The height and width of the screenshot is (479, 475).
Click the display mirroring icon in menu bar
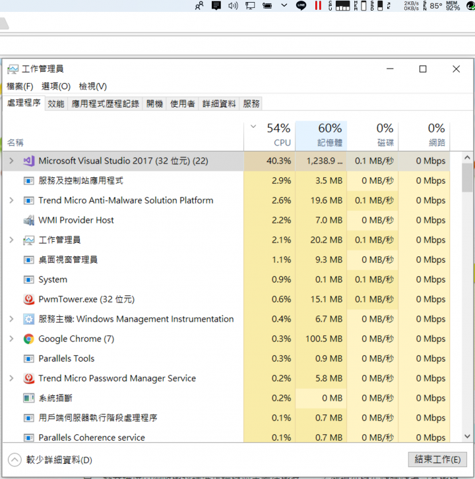(x=250, y=5)
